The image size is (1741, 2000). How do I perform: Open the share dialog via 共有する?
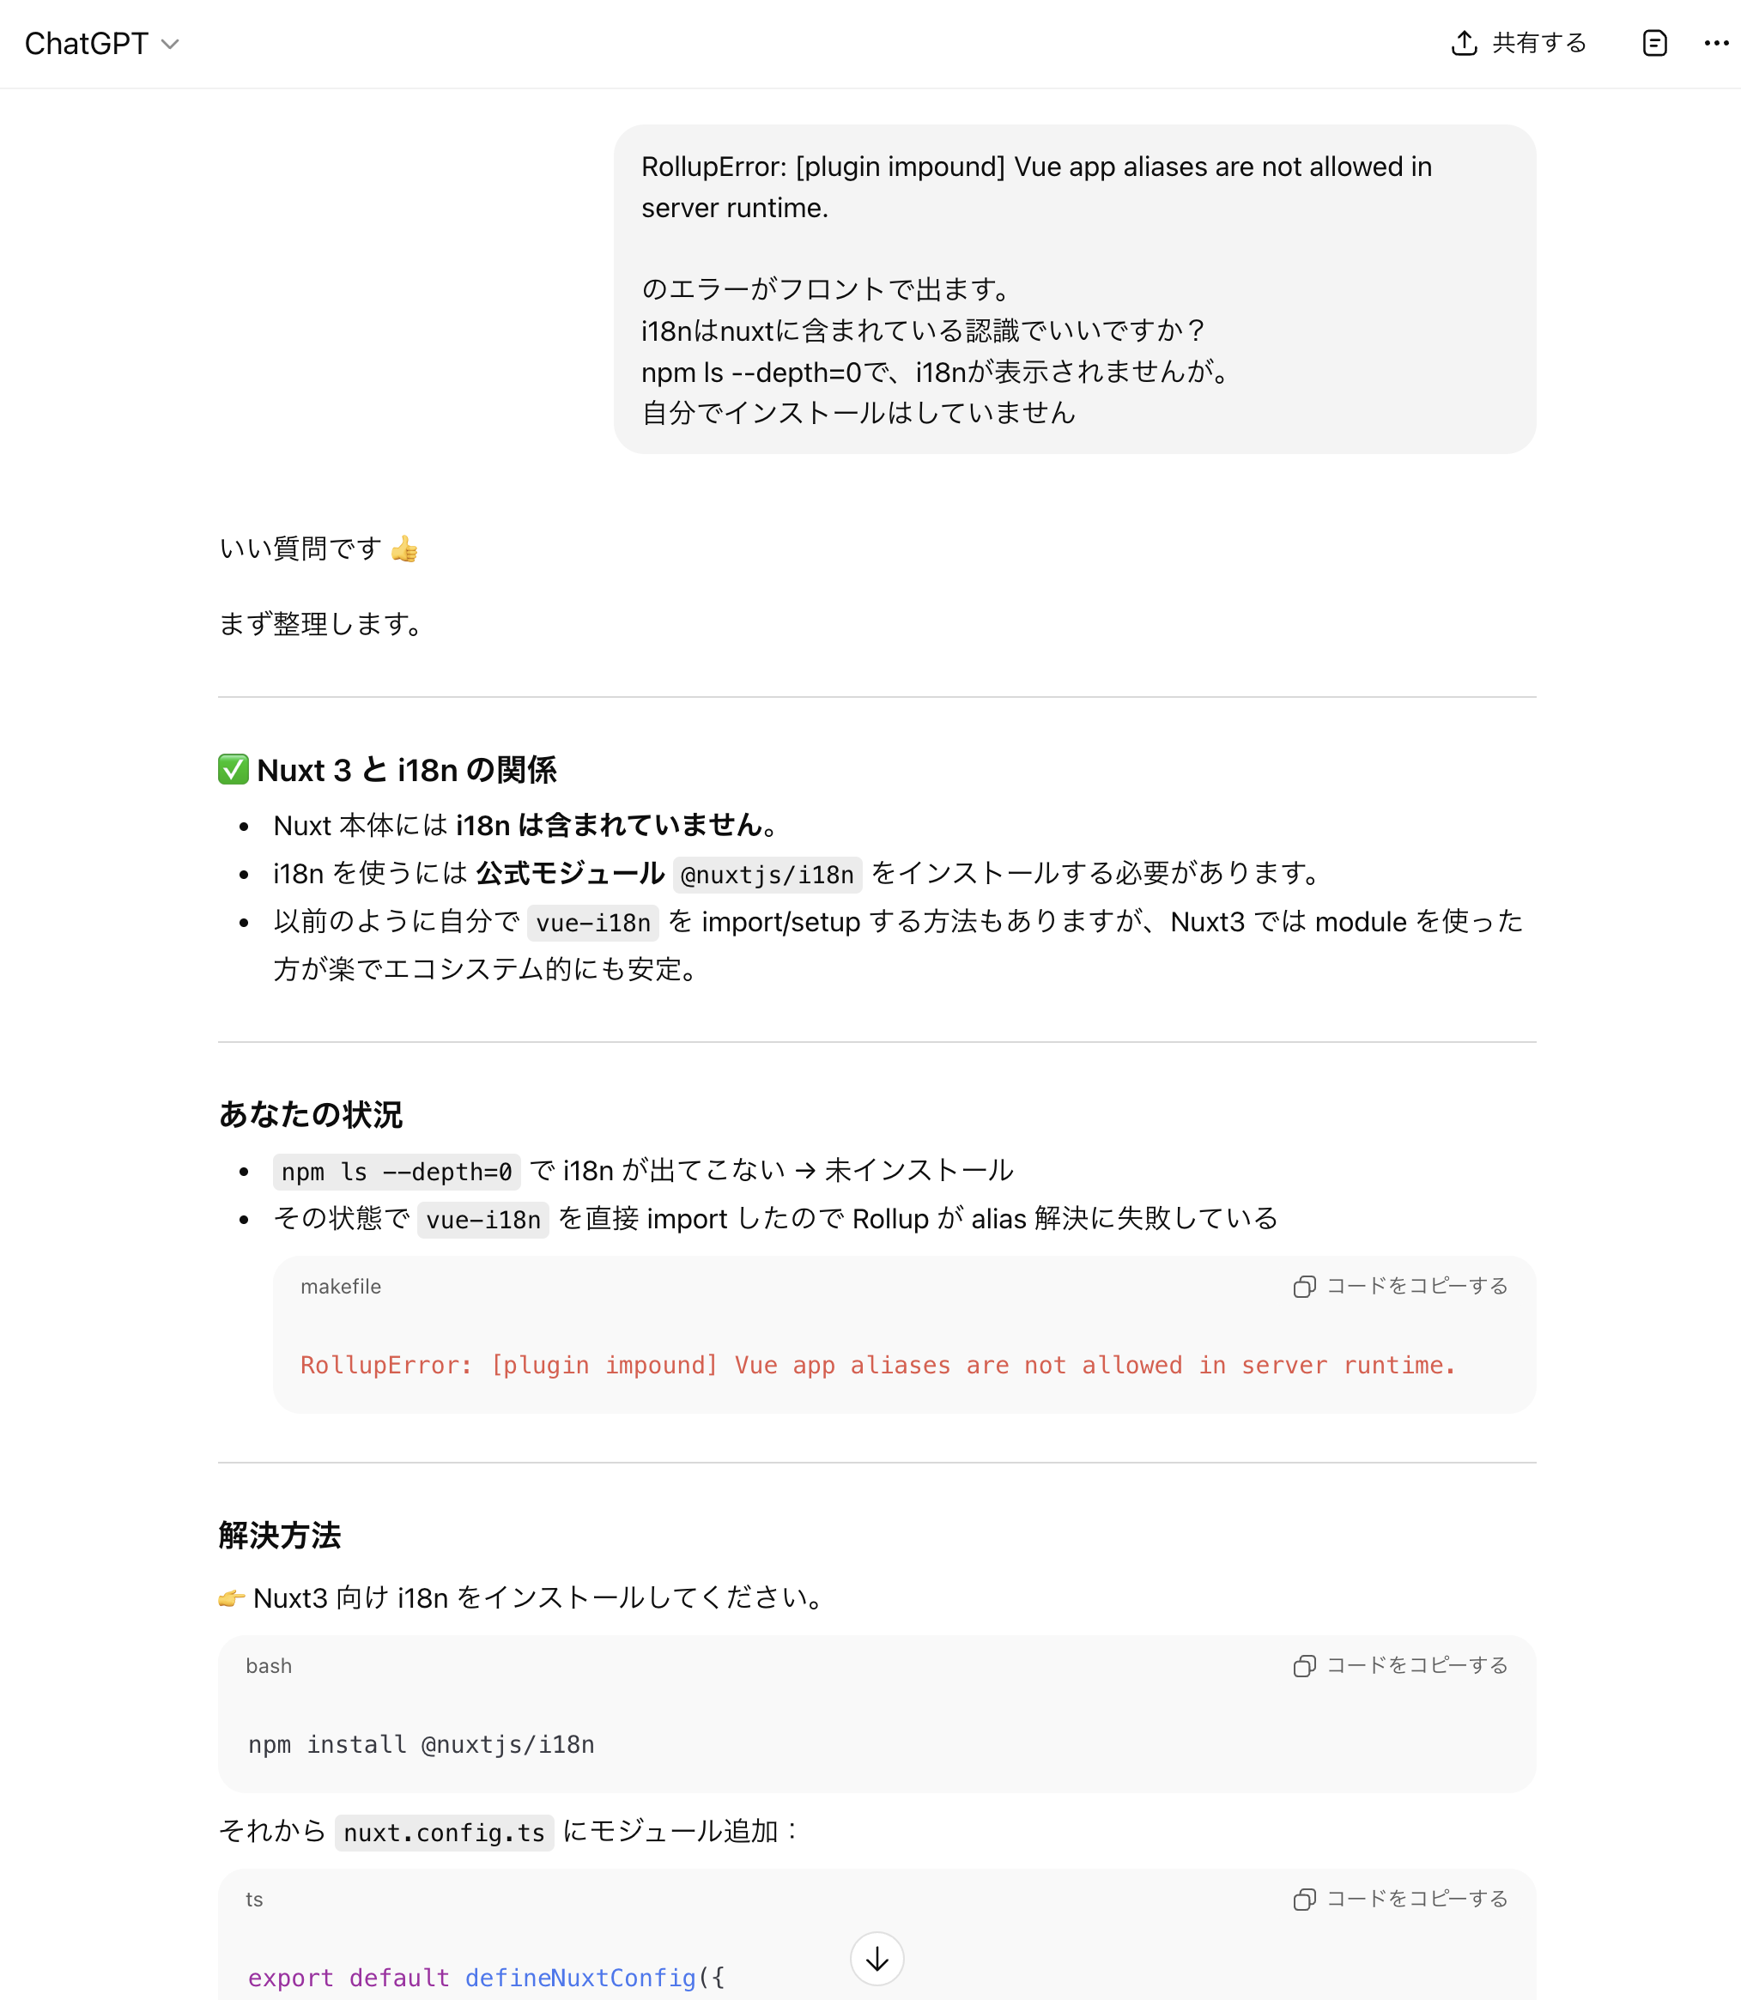tap(1535, 44)
